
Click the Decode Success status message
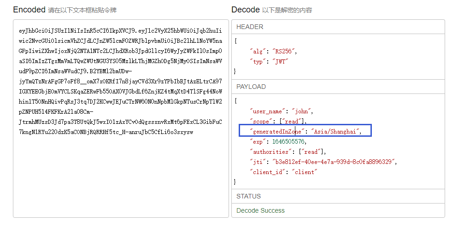pos(260,210)
